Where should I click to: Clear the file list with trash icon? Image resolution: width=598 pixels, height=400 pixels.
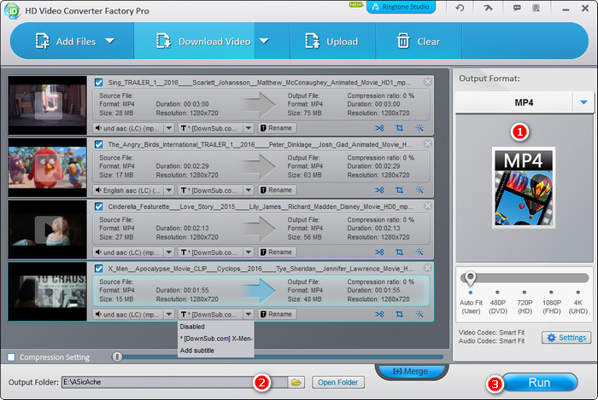403,41
